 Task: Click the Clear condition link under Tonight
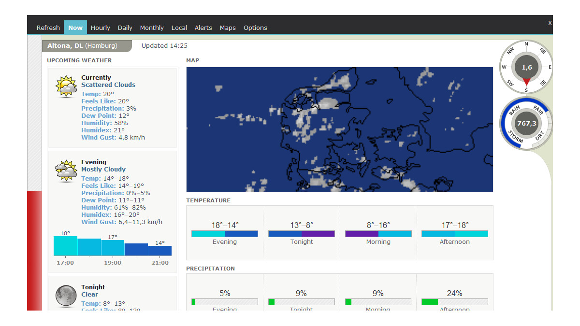(x=90, y=295)
